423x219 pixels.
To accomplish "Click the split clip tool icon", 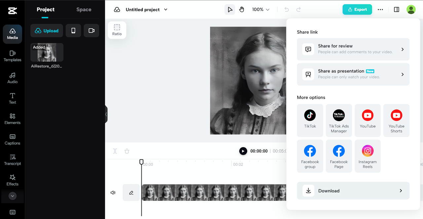I will [115, 151].
